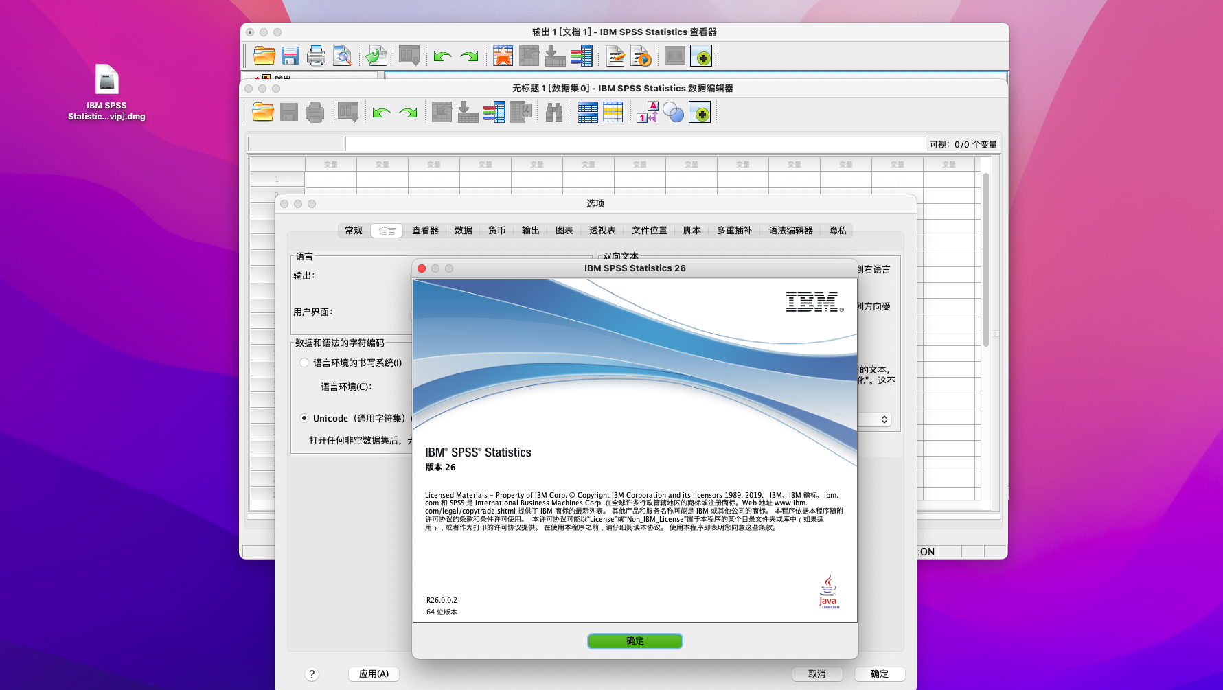Click the binoculars Find icon
Image resolution: width=1223 pixels, height=690 pixels.
click(x=553, y=112)
